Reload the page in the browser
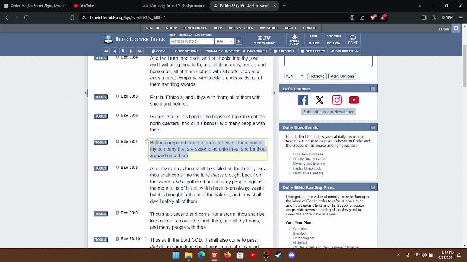This screenshot has height=262, width=467. coord(26,17)
